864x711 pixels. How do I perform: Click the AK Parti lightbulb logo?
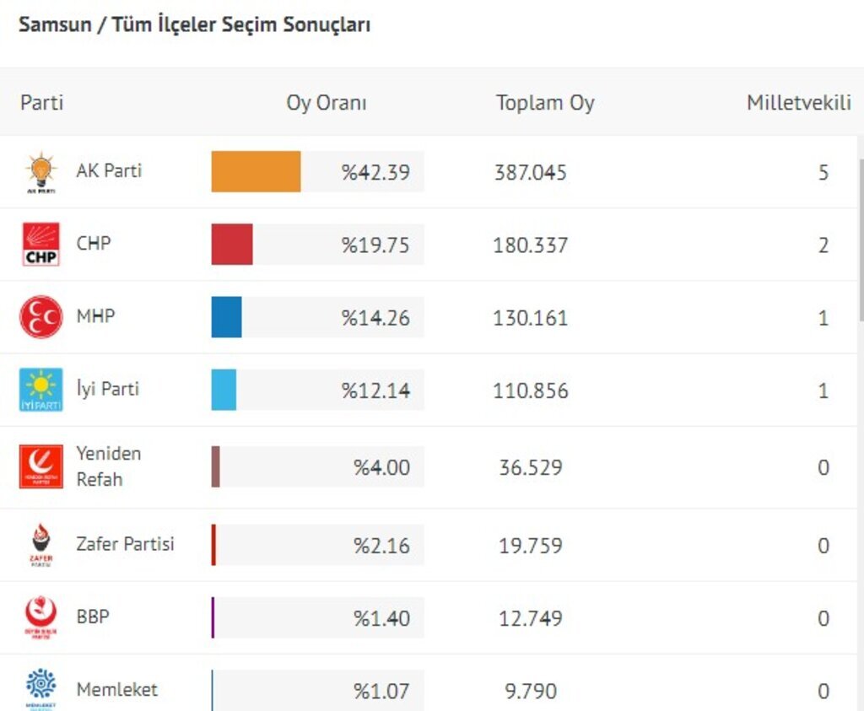coord(40,173)
